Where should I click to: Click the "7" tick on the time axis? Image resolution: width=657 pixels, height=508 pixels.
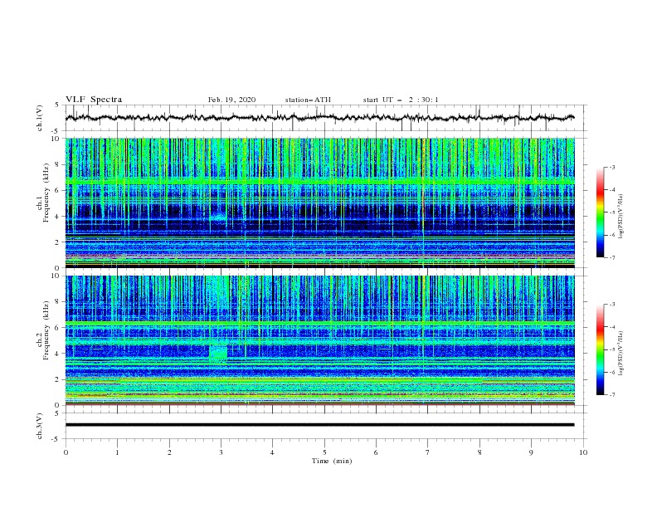tap(428, 452)
